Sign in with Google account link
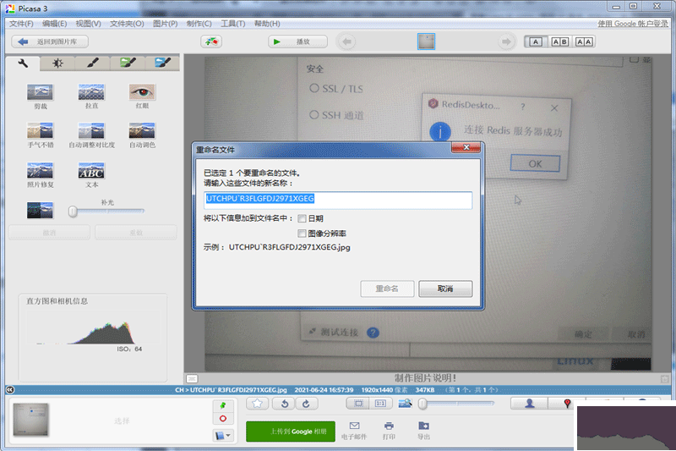Viewport: 676px width, 451px height. [632, 24]
